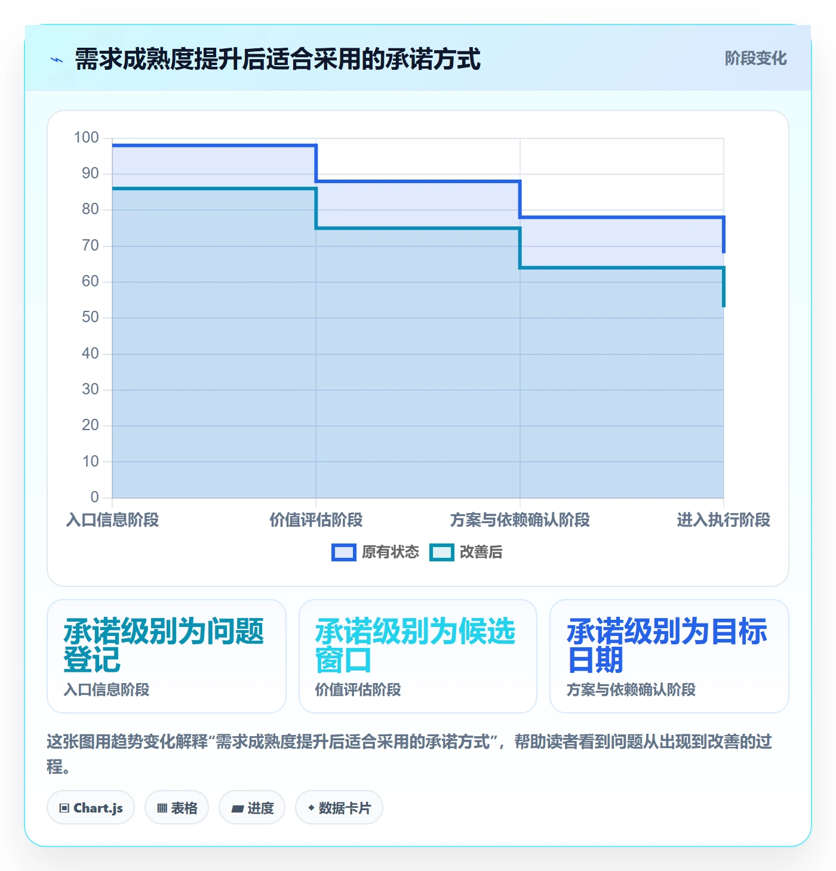The width and height of the screenshot is (836, 871).
Task: Click the 原有状态 legend label
Action: click(x=391, y=552)
